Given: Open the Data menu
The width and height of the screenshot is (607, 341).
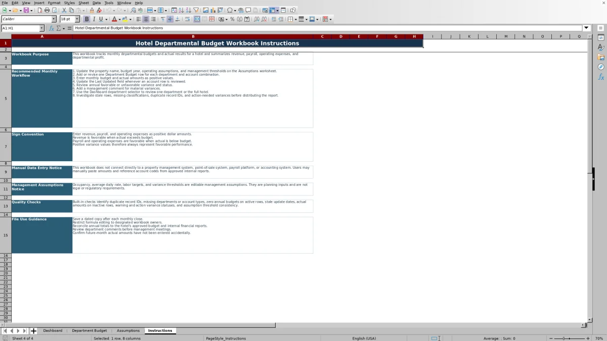Looking at the screenshot, I should click(97, 3).
